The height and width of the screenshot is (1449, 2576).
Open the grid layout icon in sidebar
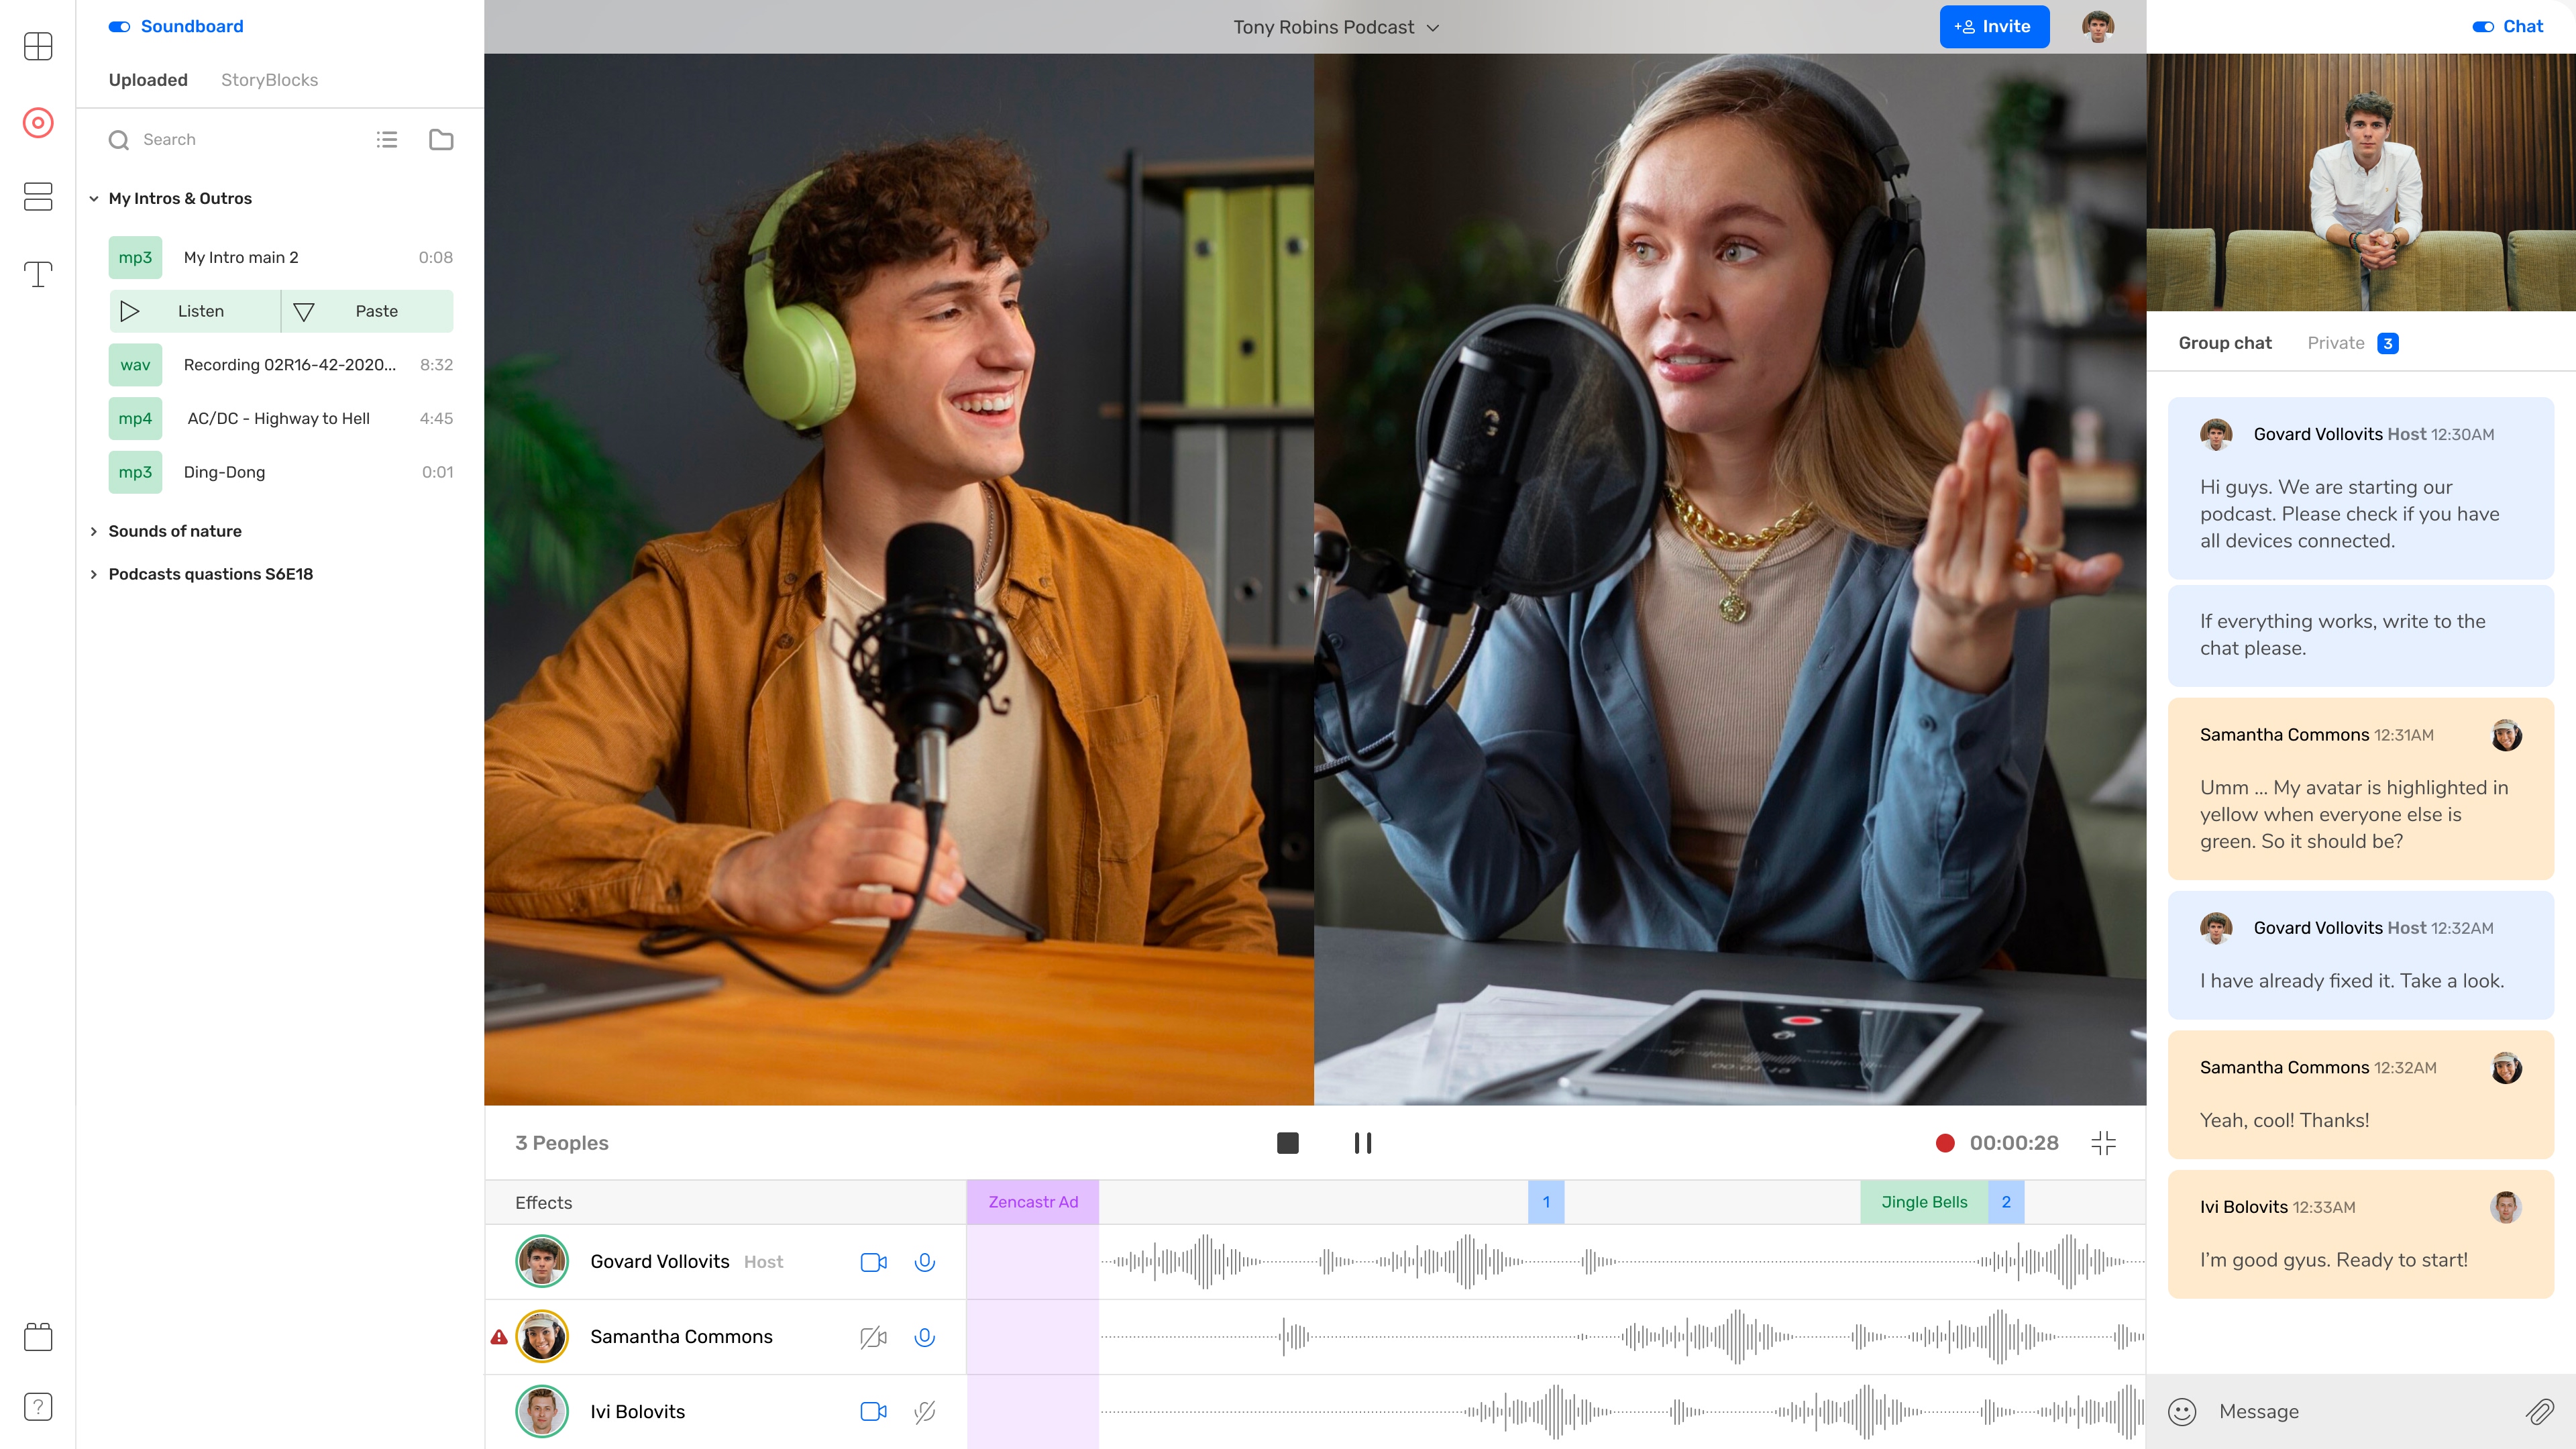[38, 46]
